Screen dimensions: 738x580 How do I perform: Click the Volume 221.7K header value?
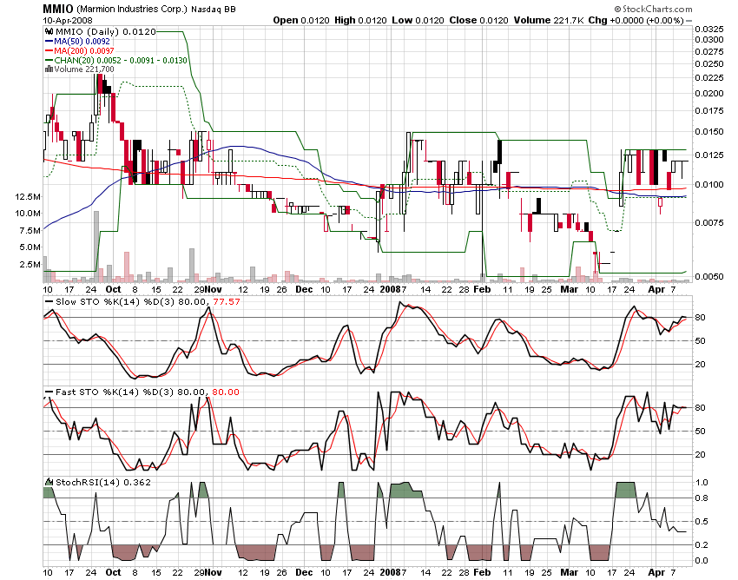click(x=549, y=20)
